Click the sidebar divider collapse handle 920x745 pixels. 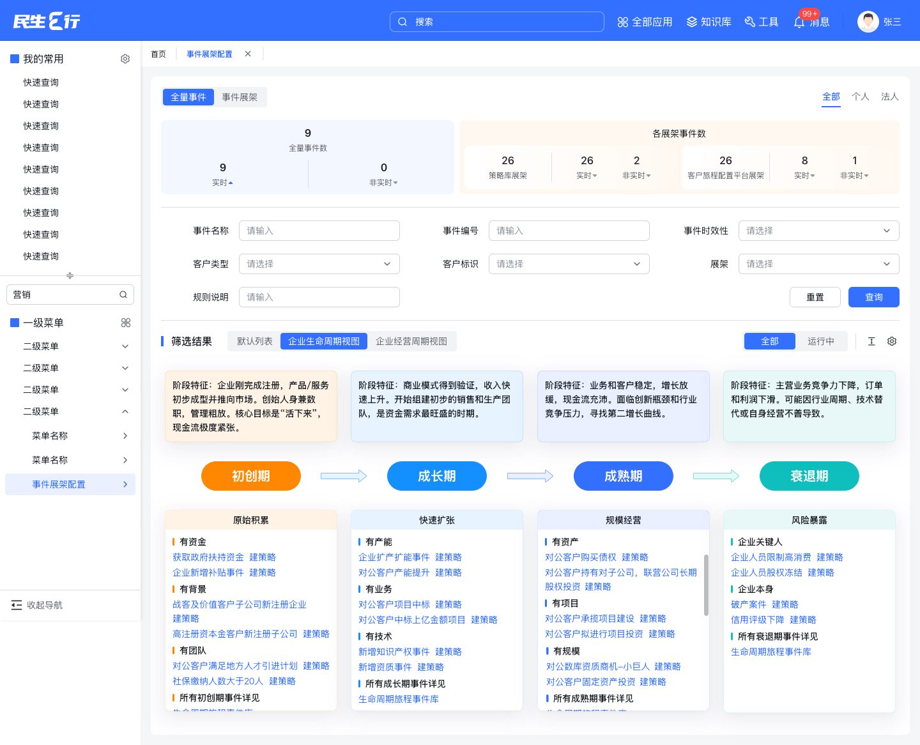(x=70, y=275)
